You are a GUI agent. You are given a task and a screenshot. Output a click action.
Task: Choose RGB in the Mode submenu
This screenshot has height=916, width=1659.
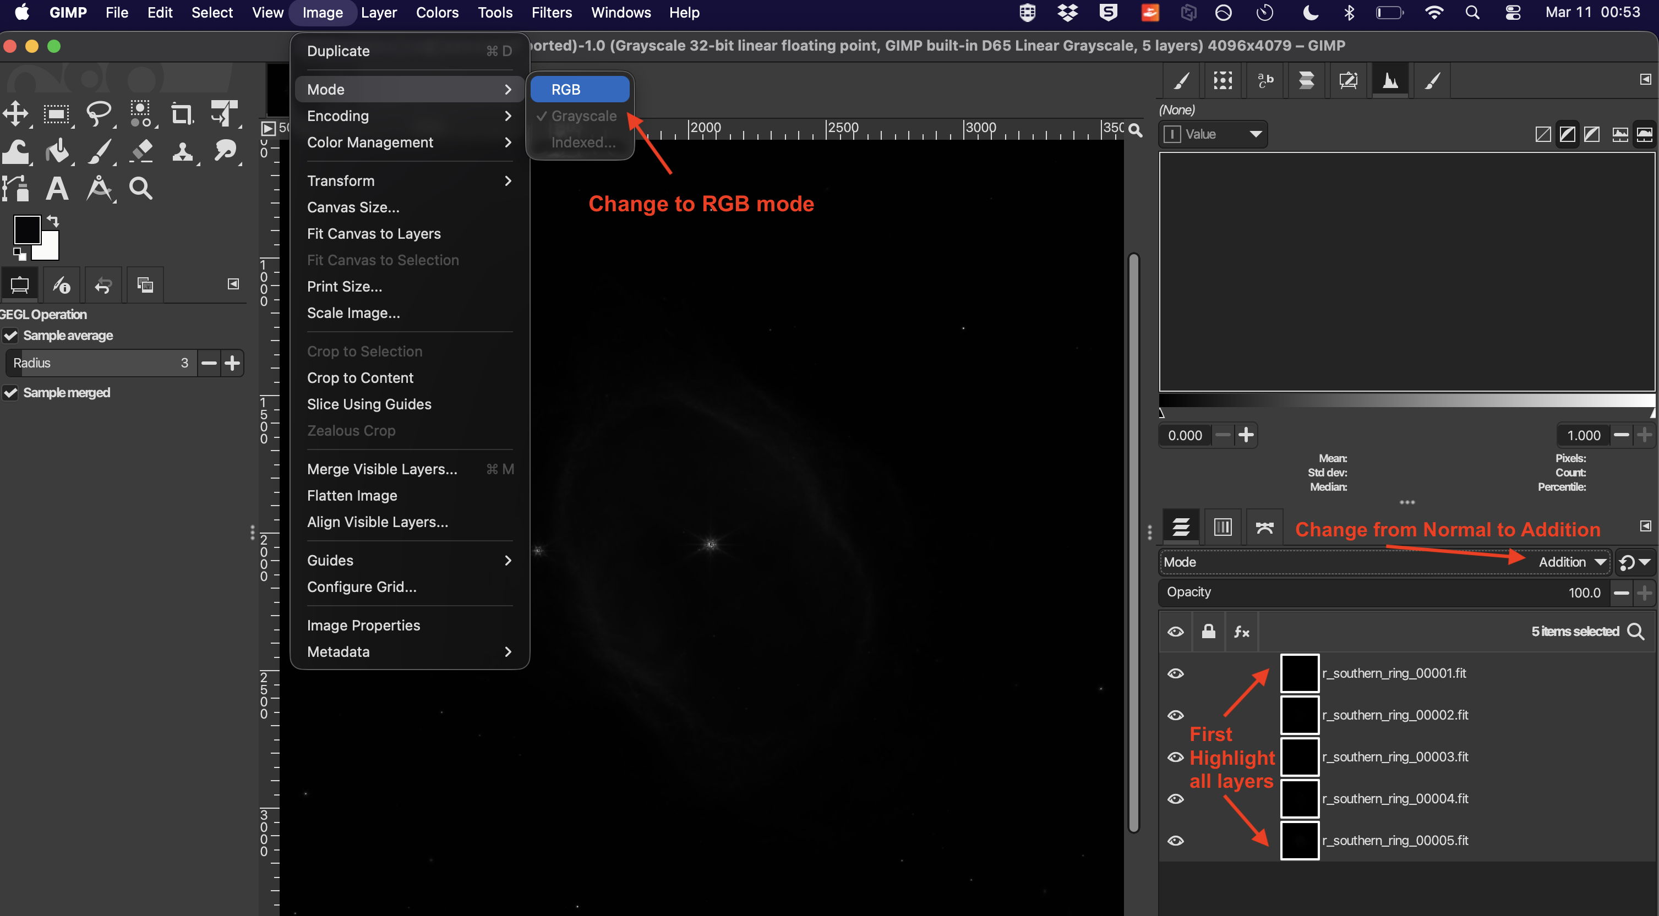tap(579, 90)
